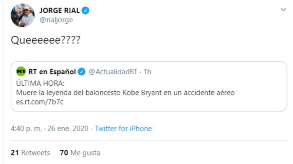View the 21 Retweets list

tap(30, 153)
